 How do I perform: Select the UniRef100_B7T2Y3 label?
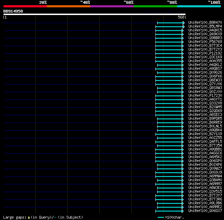pos(205,50)
